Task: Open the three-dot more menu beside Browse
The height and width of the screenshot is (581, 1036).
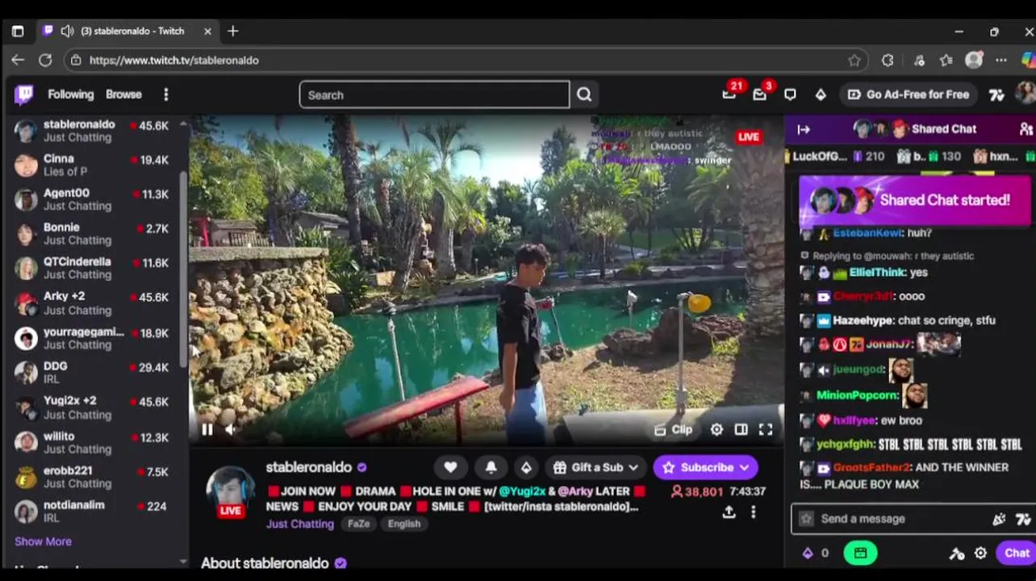Action: tap(165, 94)
